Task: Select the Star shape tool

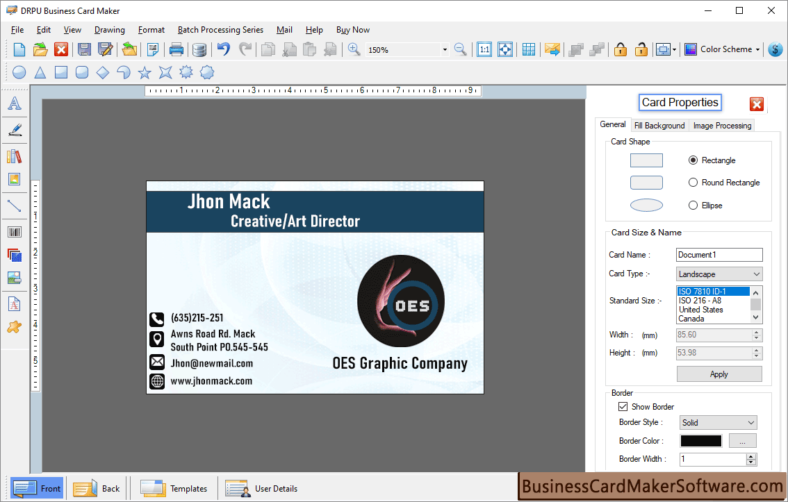Action: pyautogui.click(x=145, y=72)
